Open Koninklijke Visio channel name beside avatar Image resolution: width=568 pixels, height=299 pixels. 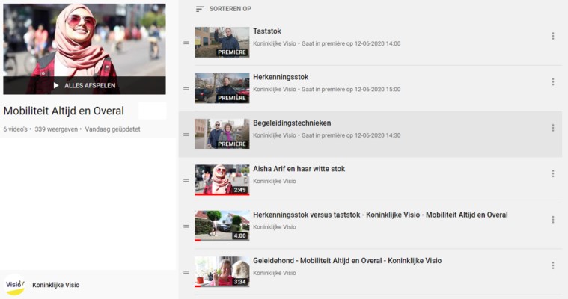56,285
